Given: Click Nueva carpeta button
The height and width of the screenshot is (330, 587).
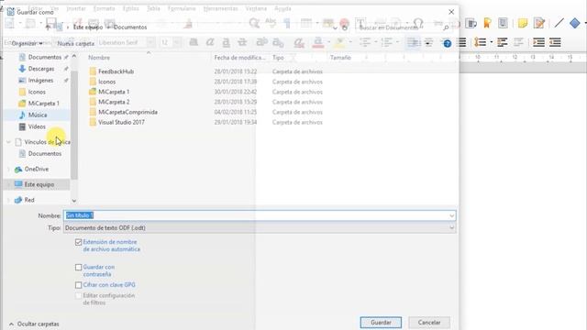Looking at the screenshot, I should [x=75, y=43].
